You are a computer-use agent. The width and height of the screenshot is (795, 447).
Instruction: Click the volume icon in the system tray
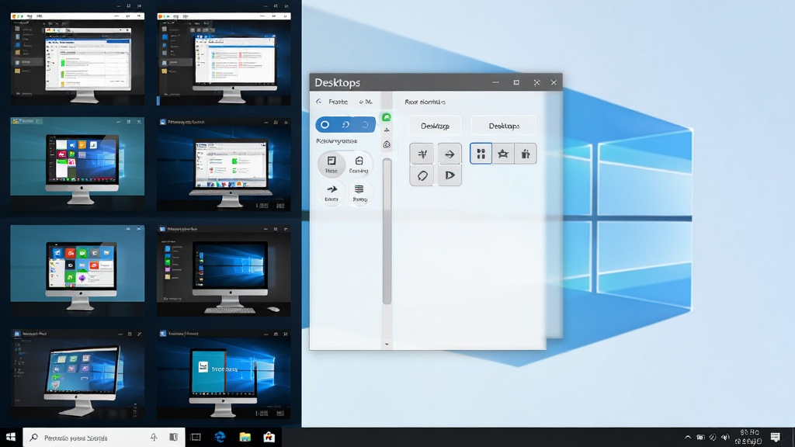[726, 438]
